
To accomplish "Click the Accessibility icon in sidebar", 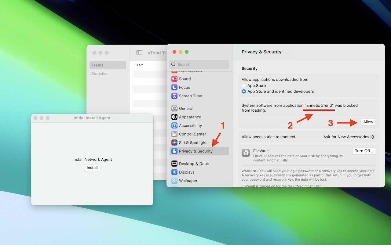I will point(174,125).
